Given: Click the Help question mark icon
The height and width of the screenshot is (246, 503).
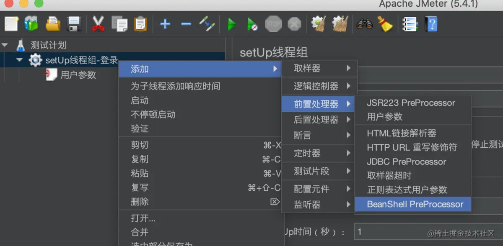Looking at the screenshot, I should click(x=431, y=24).
